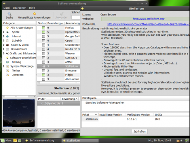The image size is (190, 143).
Task: Switch to Stellarium taskbar button
Action: 80,141
